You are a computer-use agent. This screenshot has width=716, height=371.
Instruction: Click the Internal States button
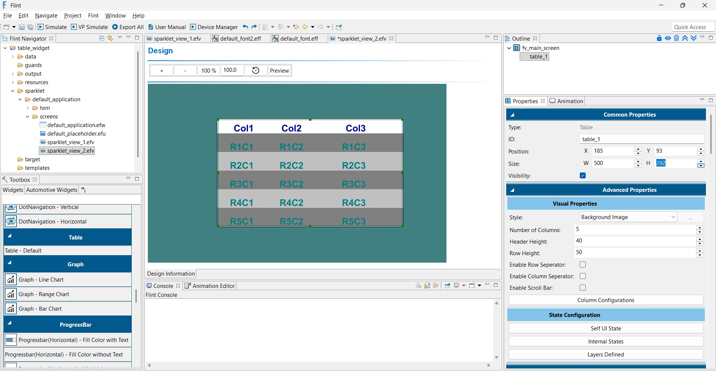pos(606,342)
